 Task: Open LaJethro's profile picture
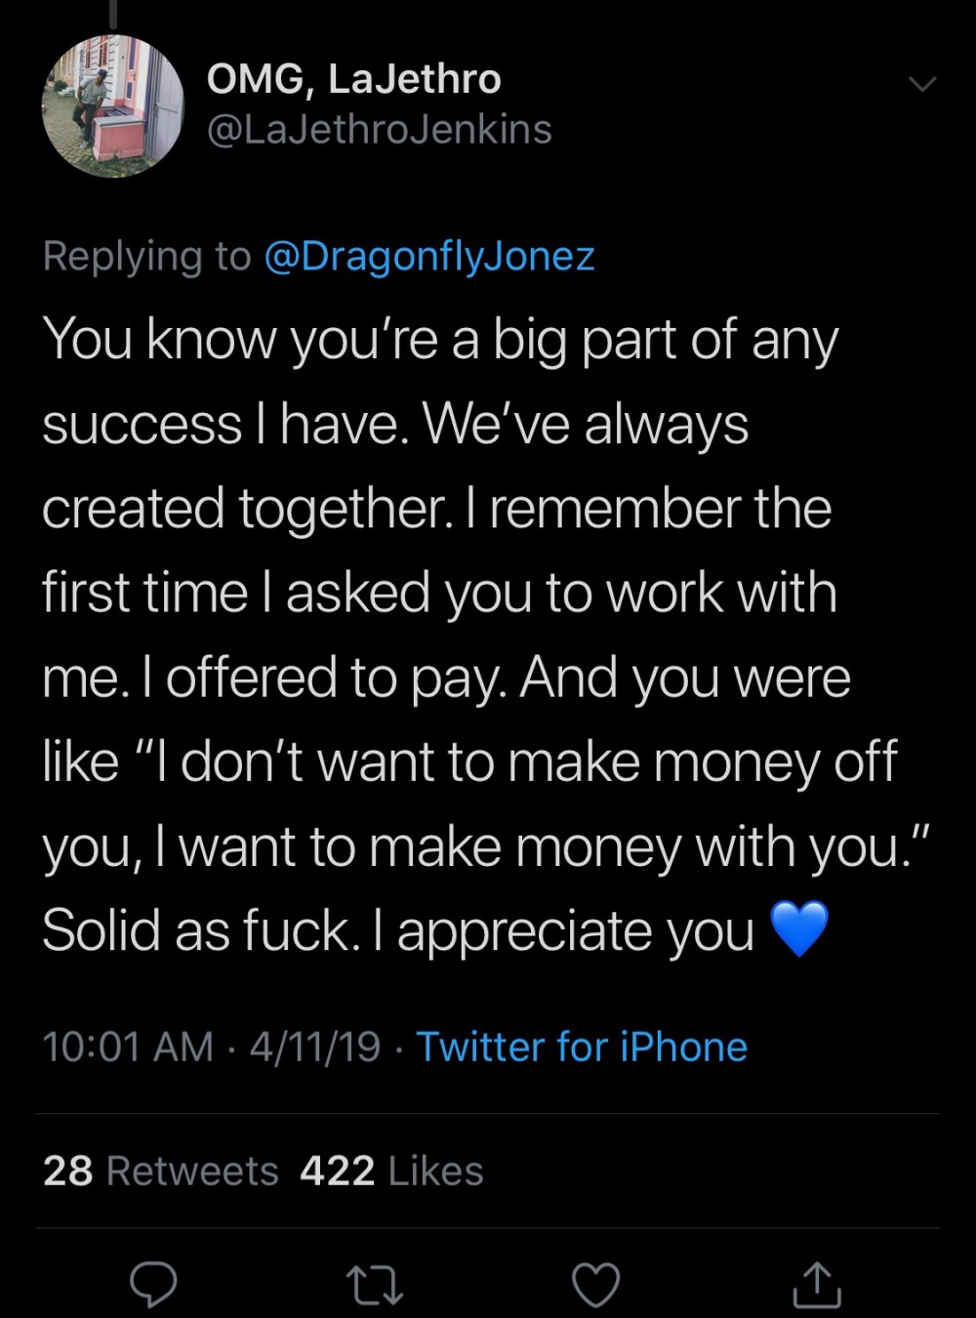click(x=112, y=105)
